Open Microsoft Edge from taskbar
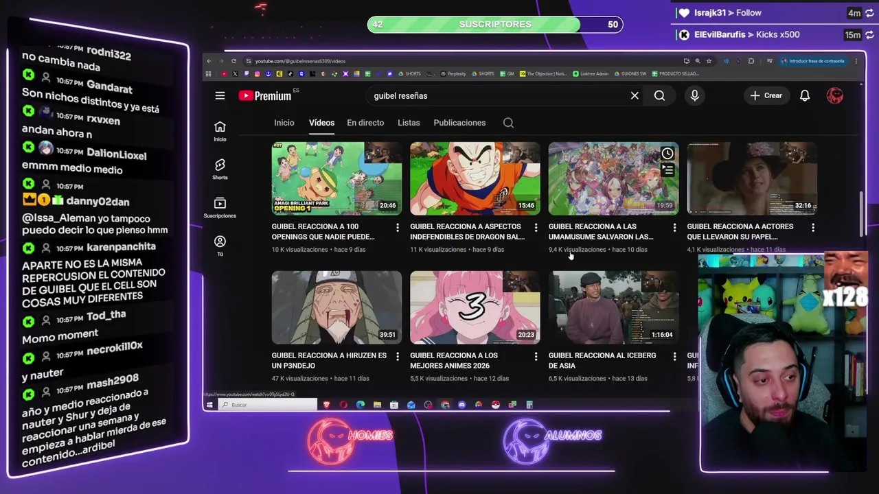The width and height of the screenshot is (879, 494). [x=361, y=405]
